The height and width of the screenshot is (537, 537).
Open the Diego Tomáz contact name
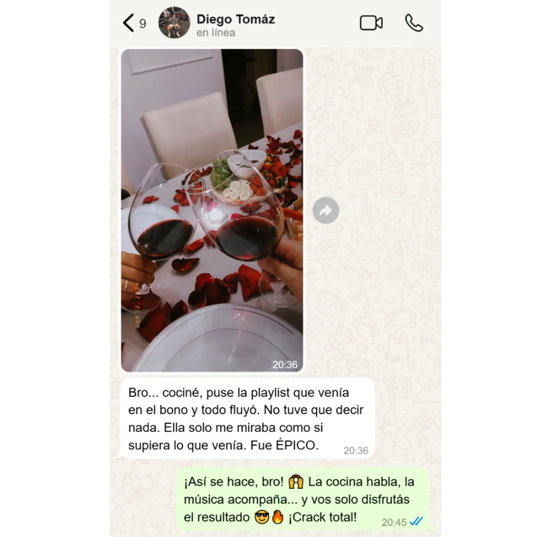235,19
